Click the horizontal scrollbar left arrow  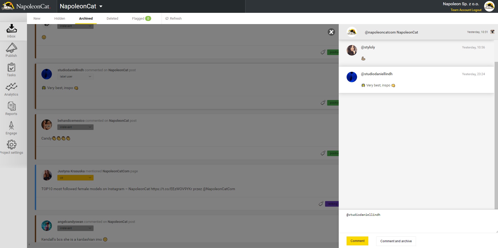29,245
